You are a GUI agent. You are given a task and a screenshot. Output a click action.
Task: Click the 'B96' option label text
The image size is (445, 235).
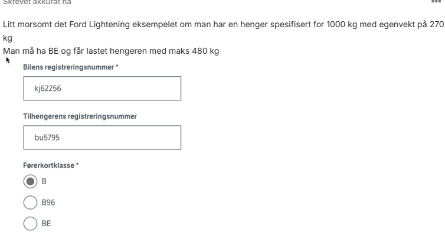(x=48, y=203)
